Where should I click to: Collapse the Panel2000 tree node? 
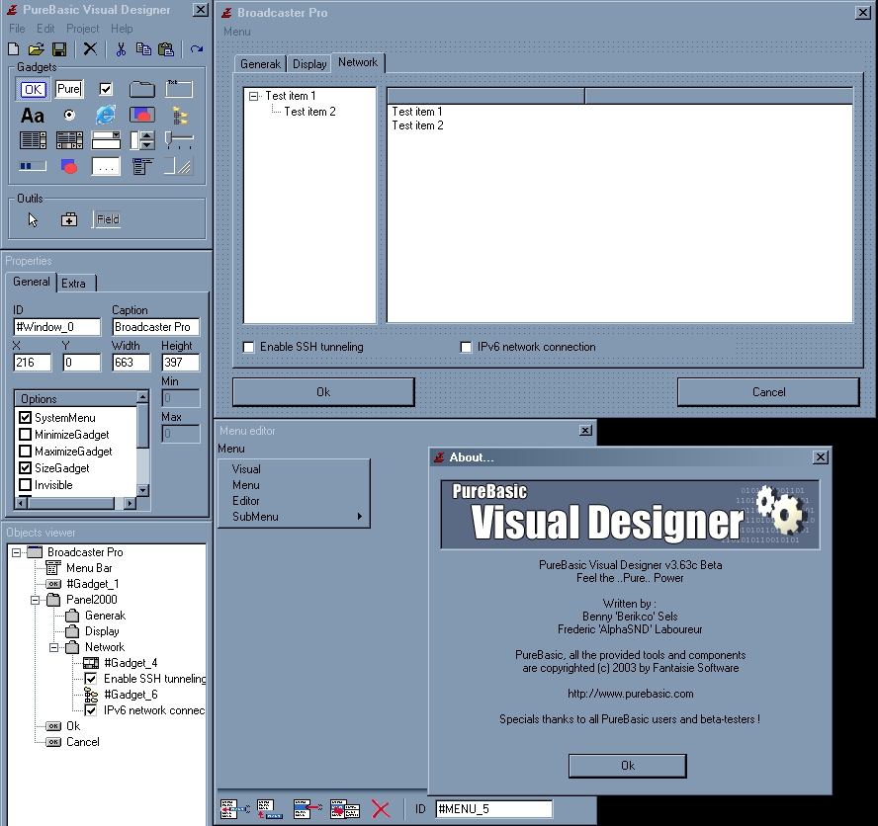click(x=35, y=600)
